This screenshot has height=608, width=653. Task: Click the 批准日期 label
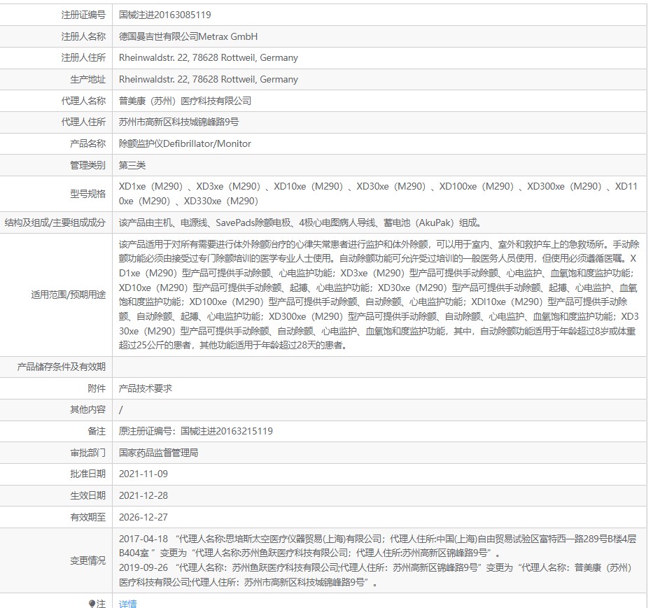[88, 474]
